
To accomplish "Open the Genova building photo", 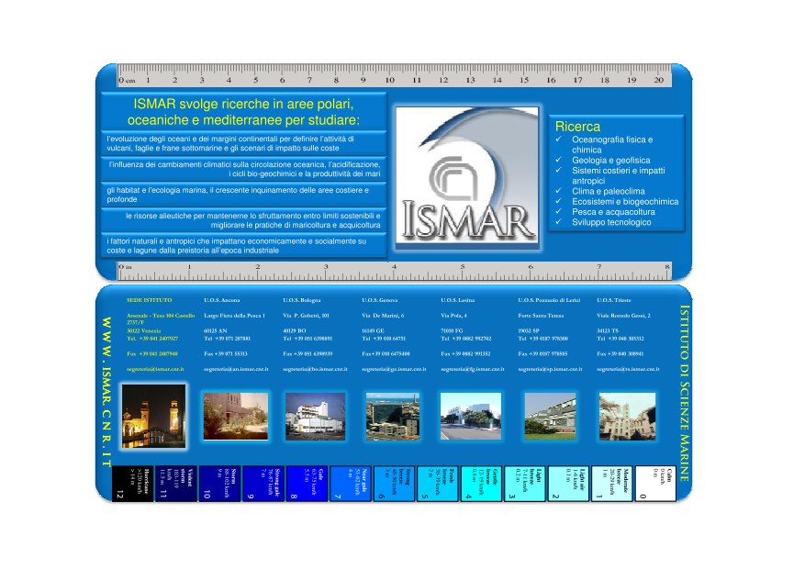I will point(392,416).
